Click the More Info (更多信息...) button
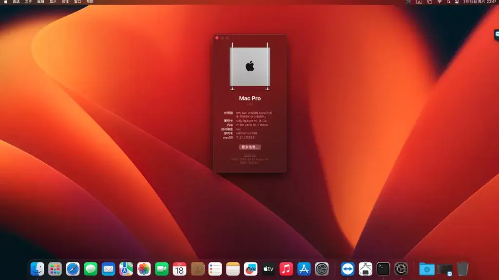Screen dimensions: 499x280 [250, 147]
